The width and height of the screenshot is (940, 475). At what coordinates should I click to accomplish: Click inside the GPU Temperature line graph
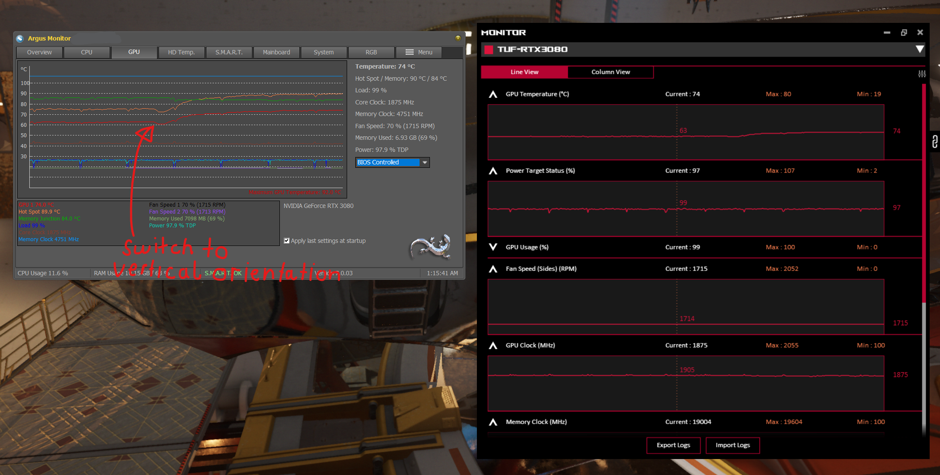tap(686, 132)
